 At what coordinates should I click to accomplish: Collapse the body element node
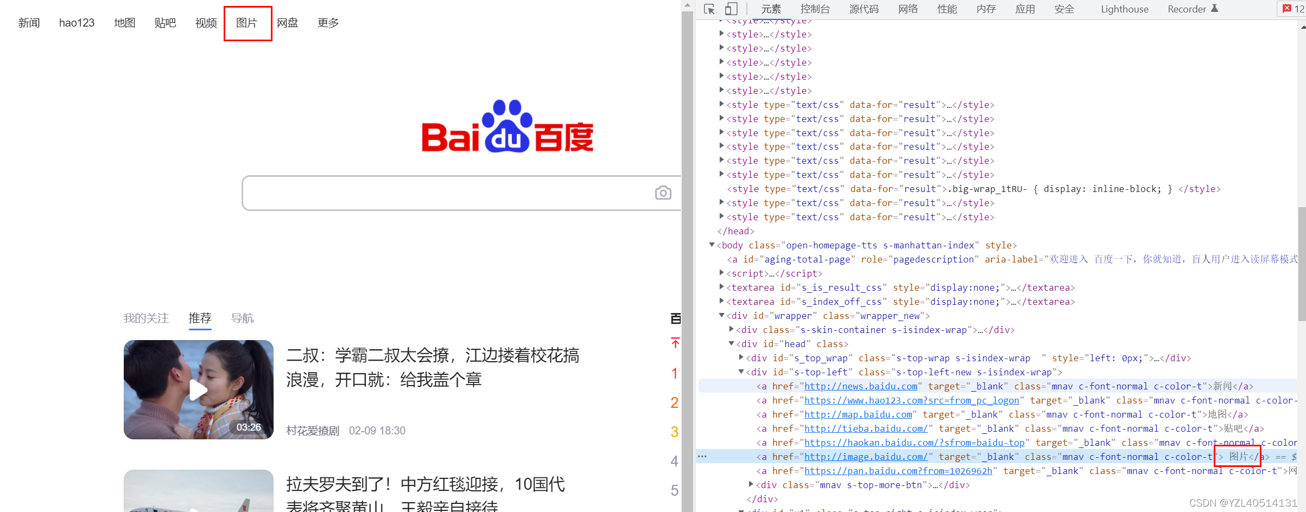tap(712, 245)
